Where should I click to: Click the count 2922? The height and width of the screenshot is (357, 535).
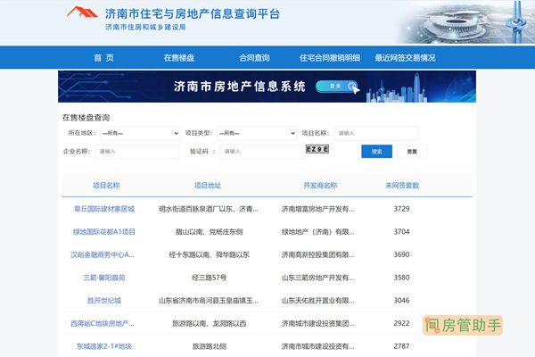pyautogui.click(x=401, y=323)
